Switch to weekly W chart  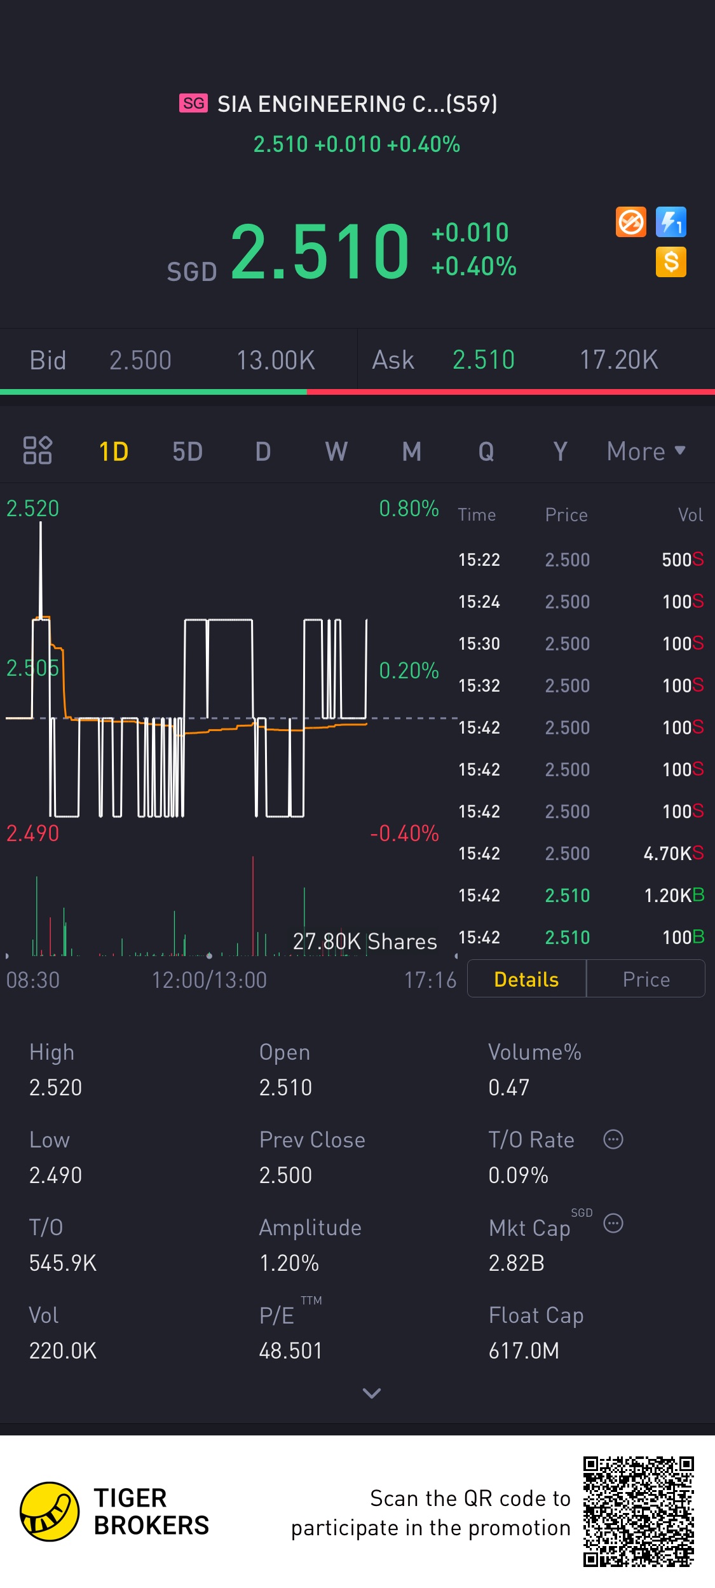coord(336,452)
